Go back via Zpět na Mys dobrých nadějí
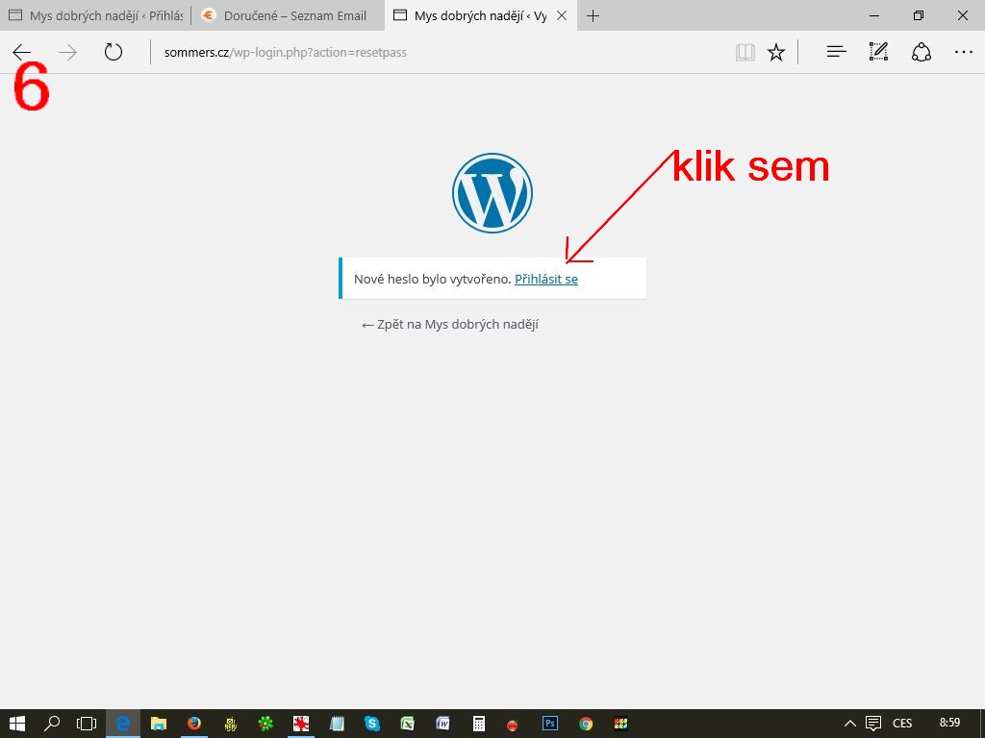 pos(450,325)
